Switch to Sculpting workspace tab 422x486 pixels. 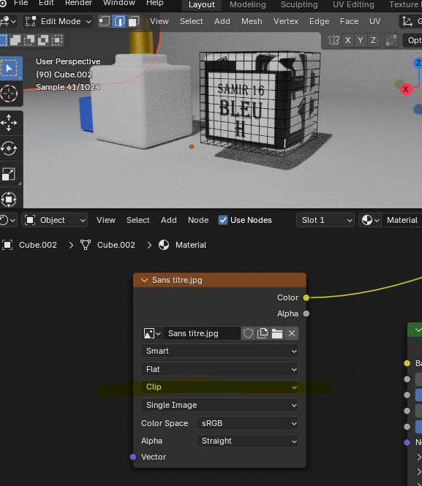tap(299, 4)
